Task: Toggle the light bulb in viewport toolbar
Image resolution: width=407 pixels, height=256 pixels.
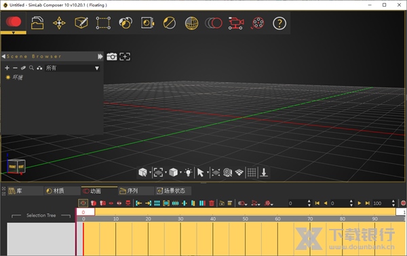Action: tap(188, 172)
